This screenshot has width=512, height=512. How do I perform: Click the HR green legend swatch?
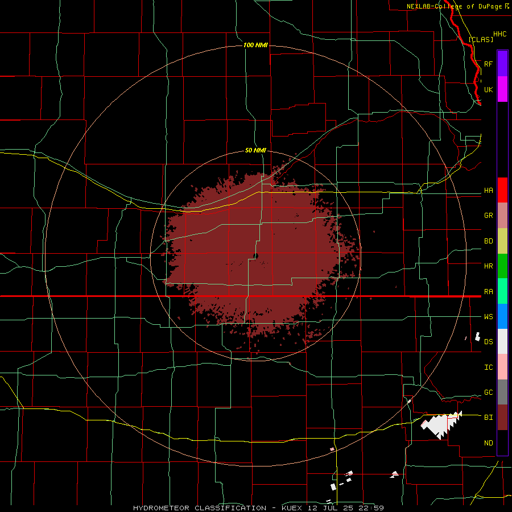tap(502, 266)
